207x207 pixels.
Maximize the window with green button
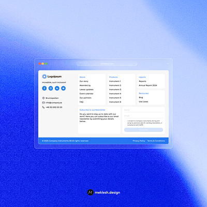tap(46, 64)
